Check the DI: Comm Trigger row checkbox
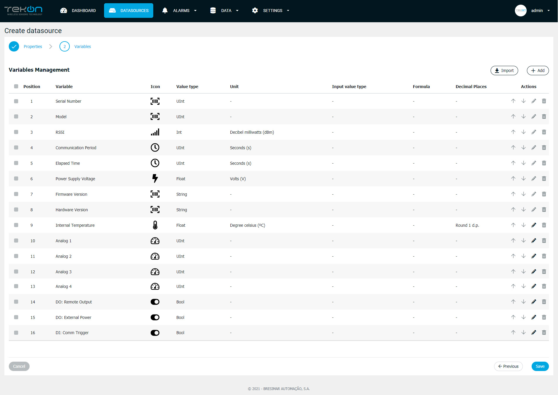Screen dimensions: 558x395 [16, 333]
